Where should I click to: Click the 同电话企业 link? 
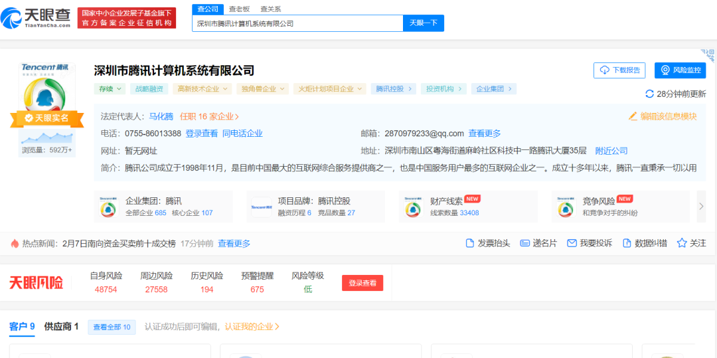tap(242, 134)
